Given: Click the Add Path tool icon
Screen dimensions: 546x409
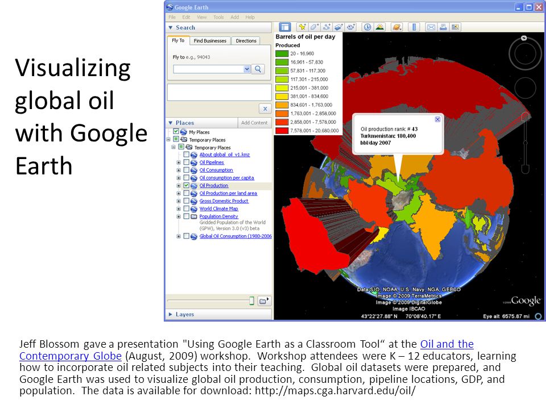Looking at the screenshot, I should [326, 27].
